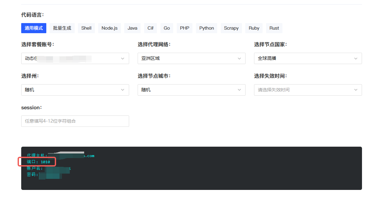
Task: Expand the 选择州 dropdown
Action: (x=75, y=90)
